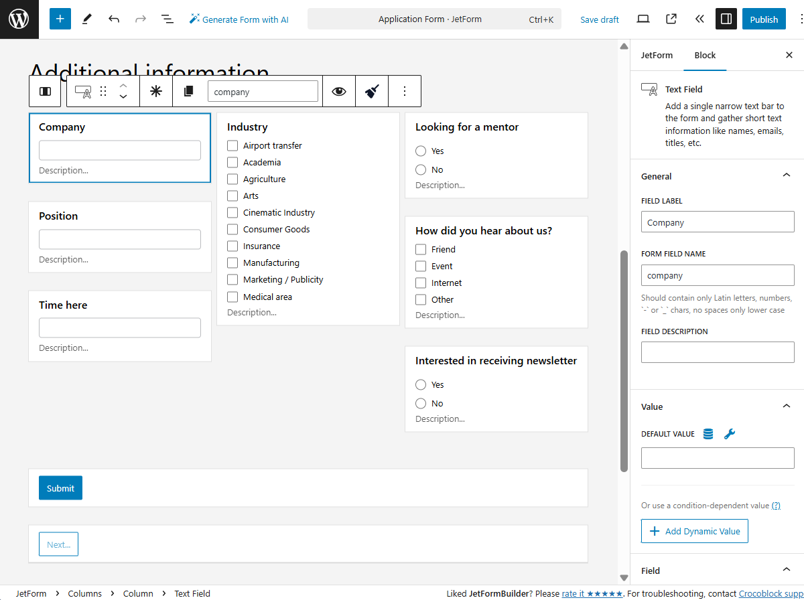Collapse the General section in Block panel

786,175
